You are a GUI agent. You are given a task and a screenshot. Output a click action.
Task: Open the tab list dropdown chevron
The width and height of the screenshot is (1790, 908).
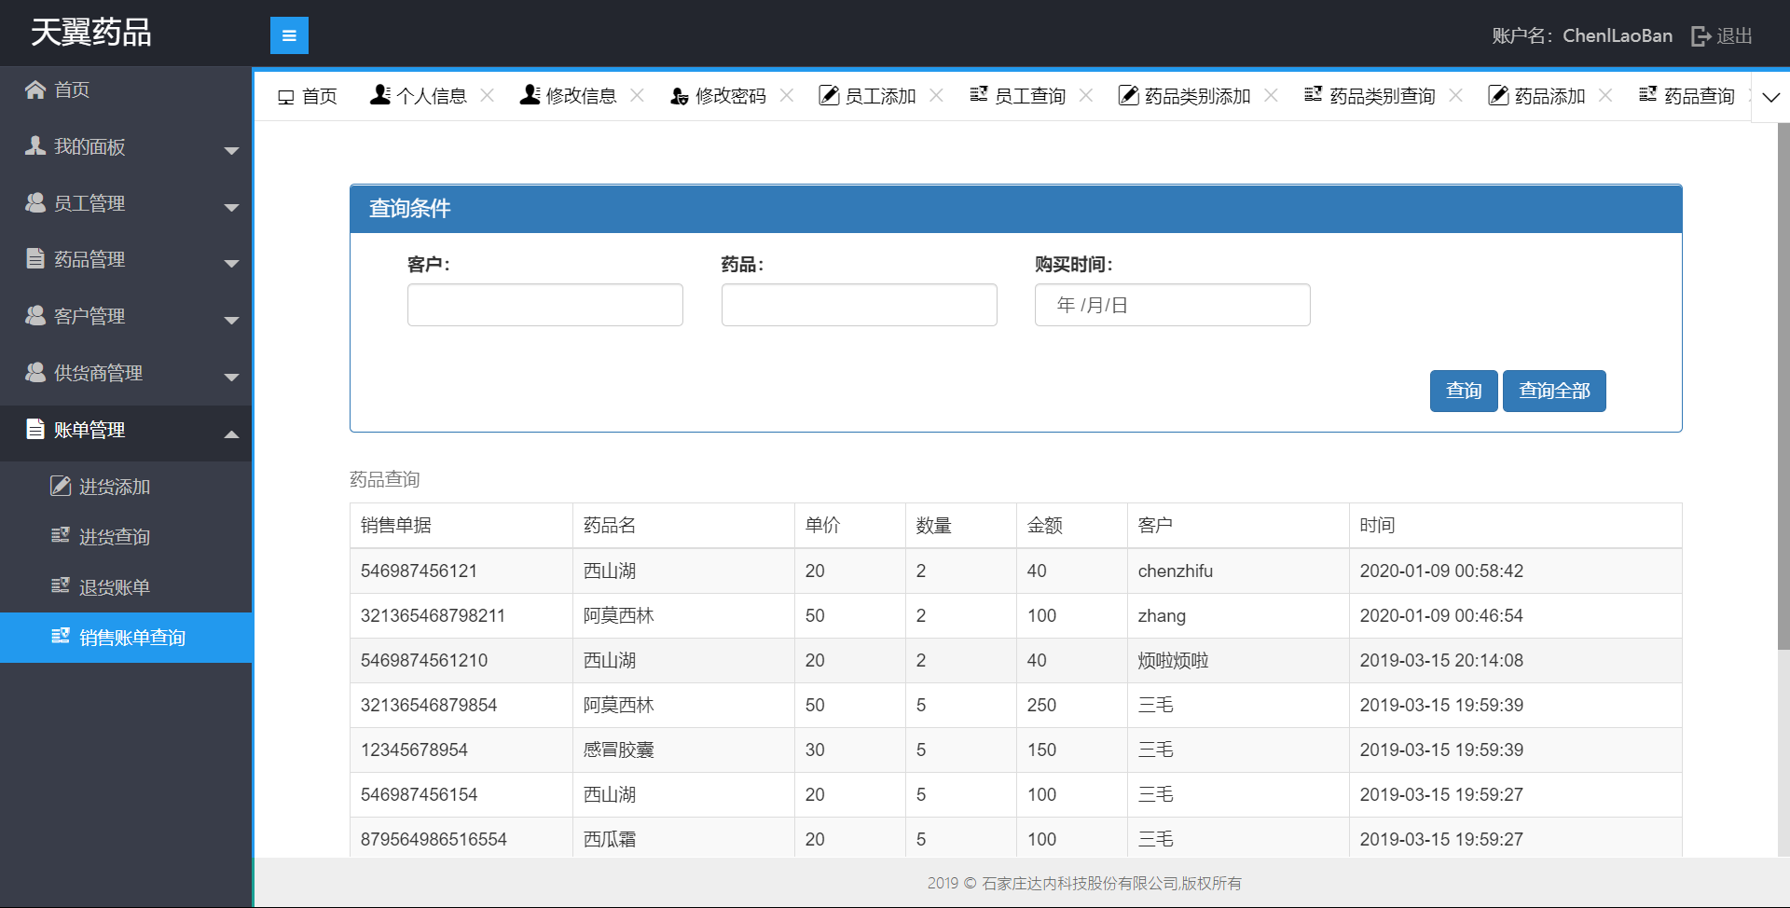click(1770, 97)
